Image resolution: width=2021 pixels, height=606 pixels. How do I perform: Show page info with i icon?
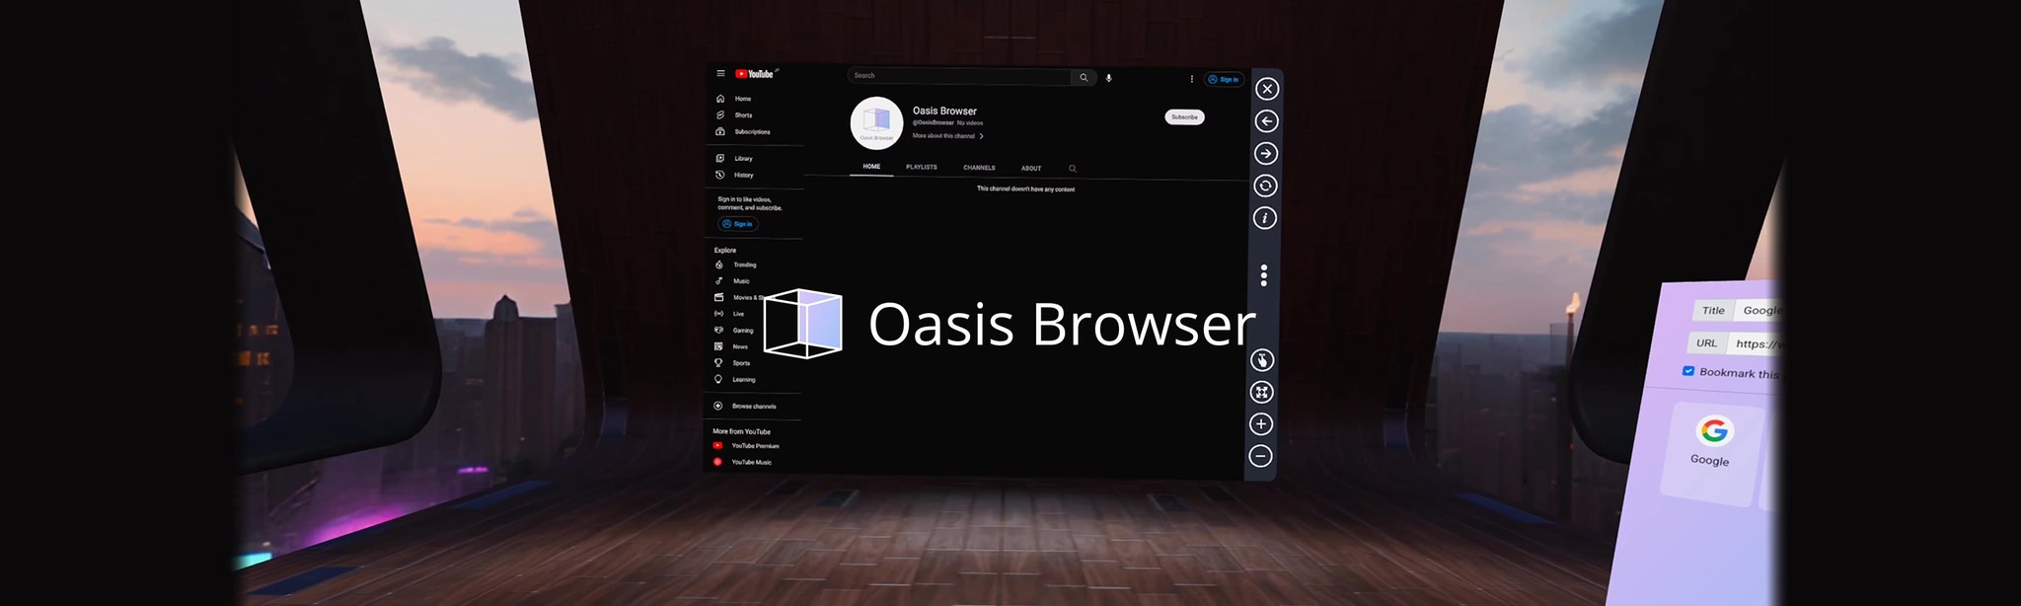point(1264,218)
